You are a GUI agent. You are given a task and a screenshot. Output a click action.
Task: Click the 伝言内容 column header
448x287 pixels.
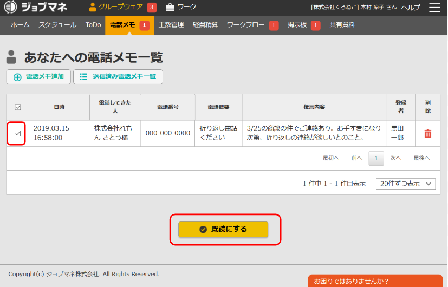point(314,107)
